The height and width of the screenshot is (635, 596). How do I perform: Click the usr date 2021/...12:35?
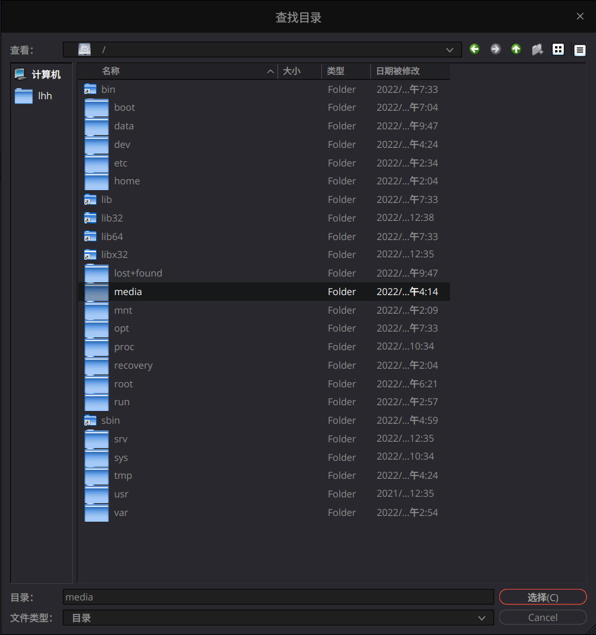pyautogui.click(x=405, y=494)
